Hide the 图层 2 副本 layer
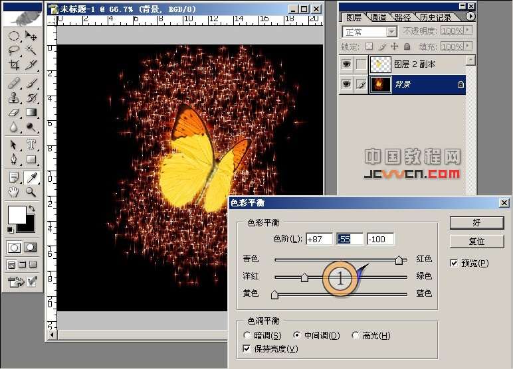513x369 pixels. (x=345, y=64)
